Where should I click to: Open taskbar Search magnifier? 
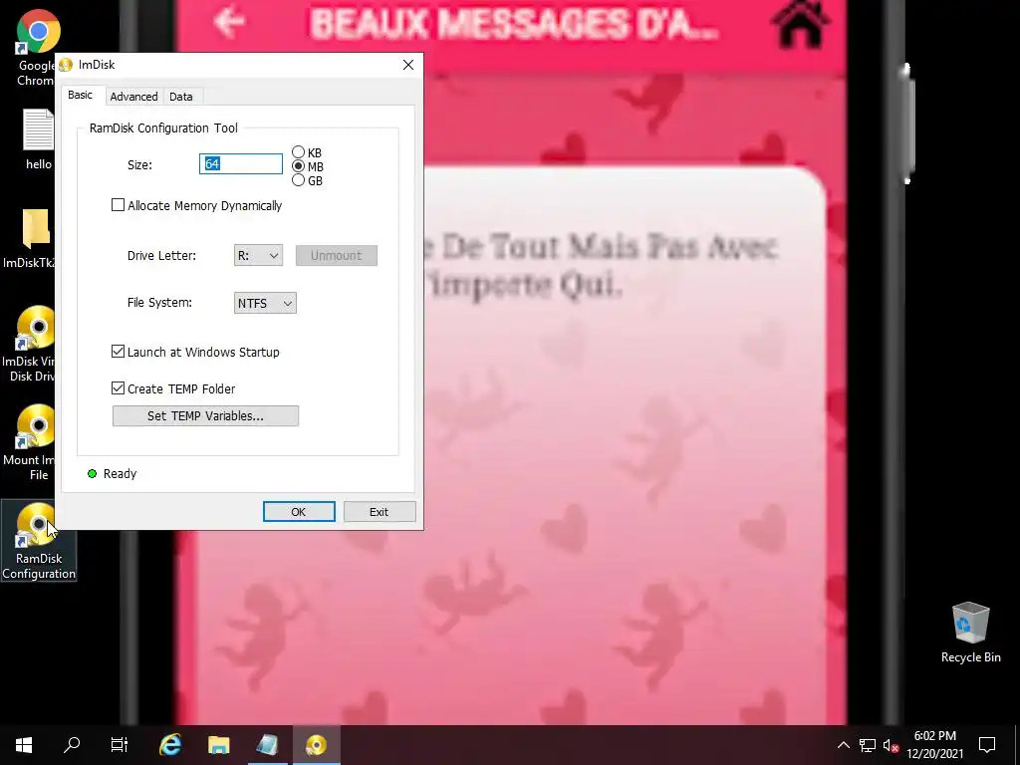point(72,745)
